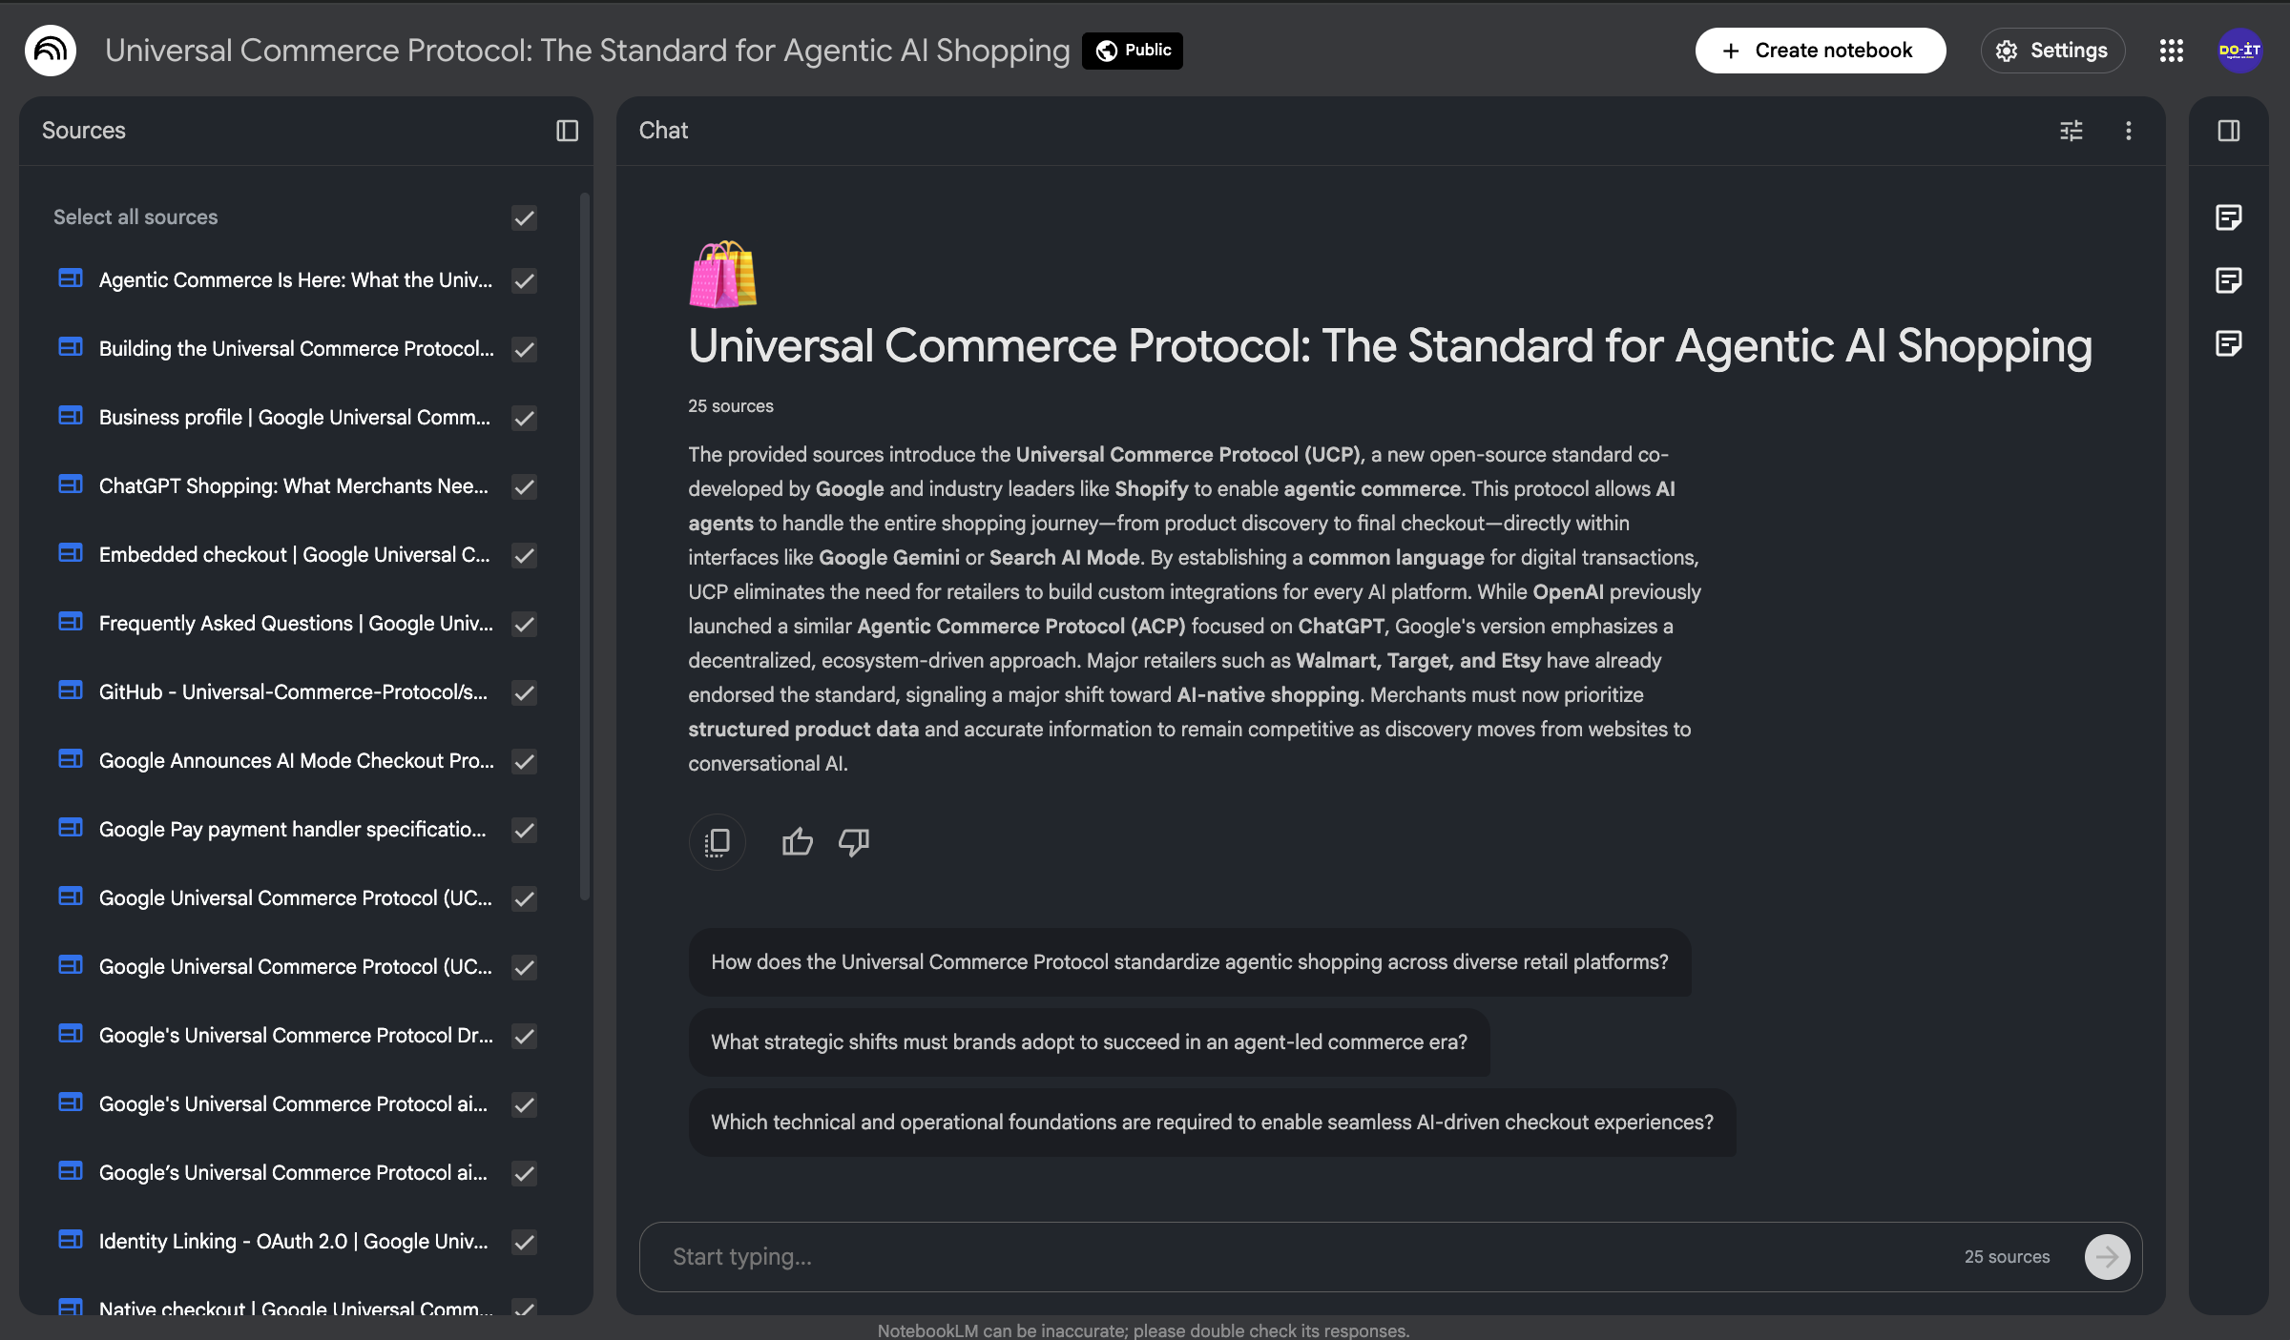
Task: Select the suggested question about strategic shifts
Action: click(1089, 1042)
